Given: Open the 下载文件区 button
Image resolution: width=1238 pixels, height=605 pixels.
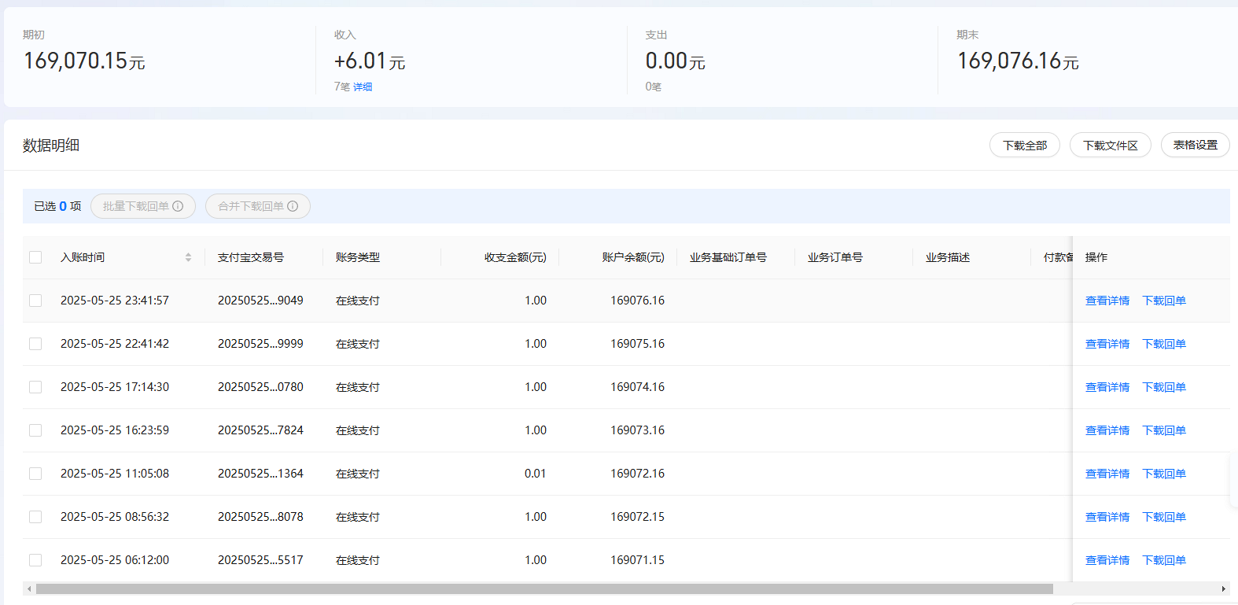Looking at the screenshot, I should tap(1111, 146).
